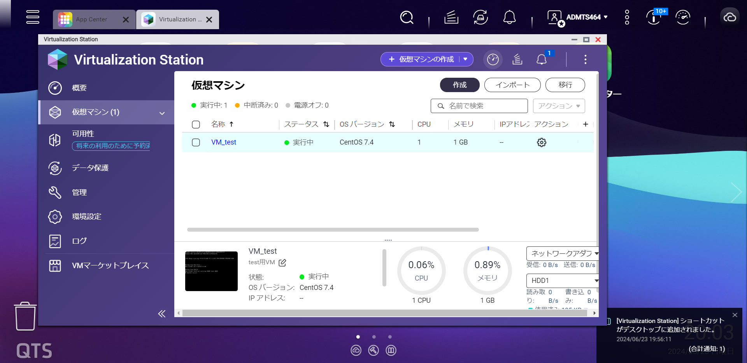Click the Virtualization Station cube logo
Image resolution: width=747 pixels, height=363 pixels.
pyautogui.click(x=58, y=59)
